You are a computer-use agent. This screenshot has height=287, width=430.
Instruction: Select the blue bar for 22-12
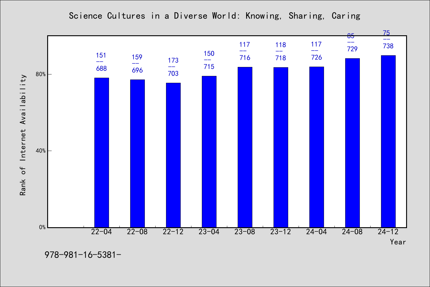coord(173,155)
